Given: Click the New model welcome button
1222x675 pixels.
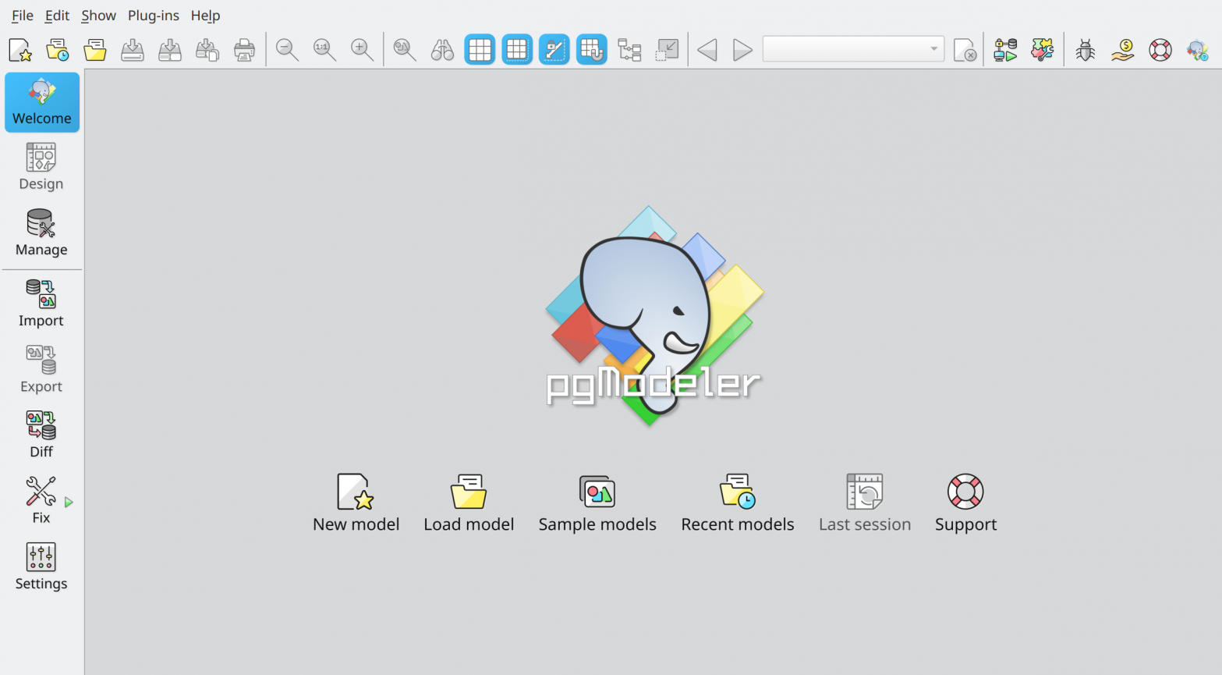Looking at the screenshot, I should (x=356, y=503).
